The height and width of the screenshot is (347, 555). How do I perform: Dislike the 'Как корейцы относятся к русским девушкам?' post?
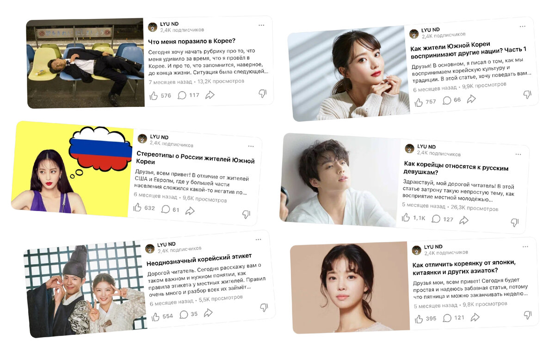(514, 223)
